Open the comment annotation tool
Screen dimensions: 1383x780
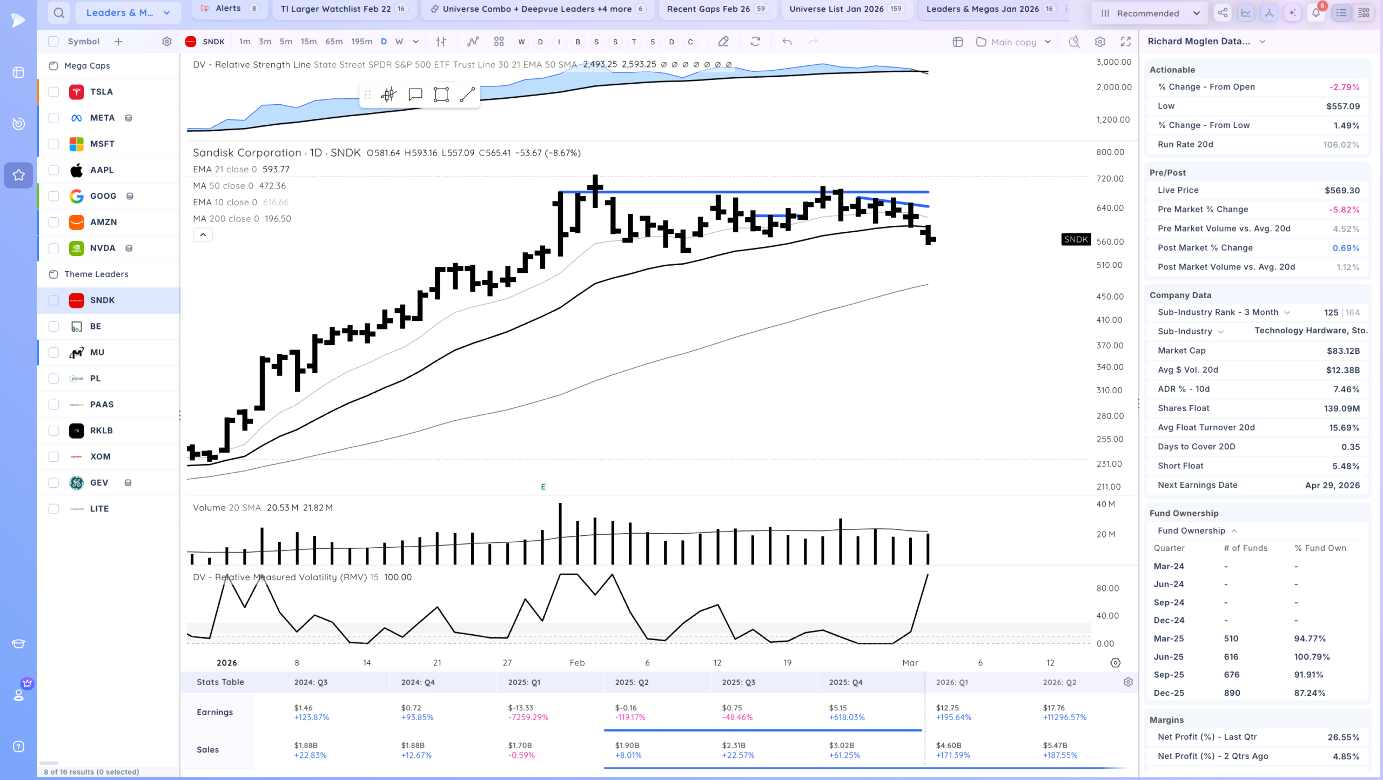pos(415,95)
